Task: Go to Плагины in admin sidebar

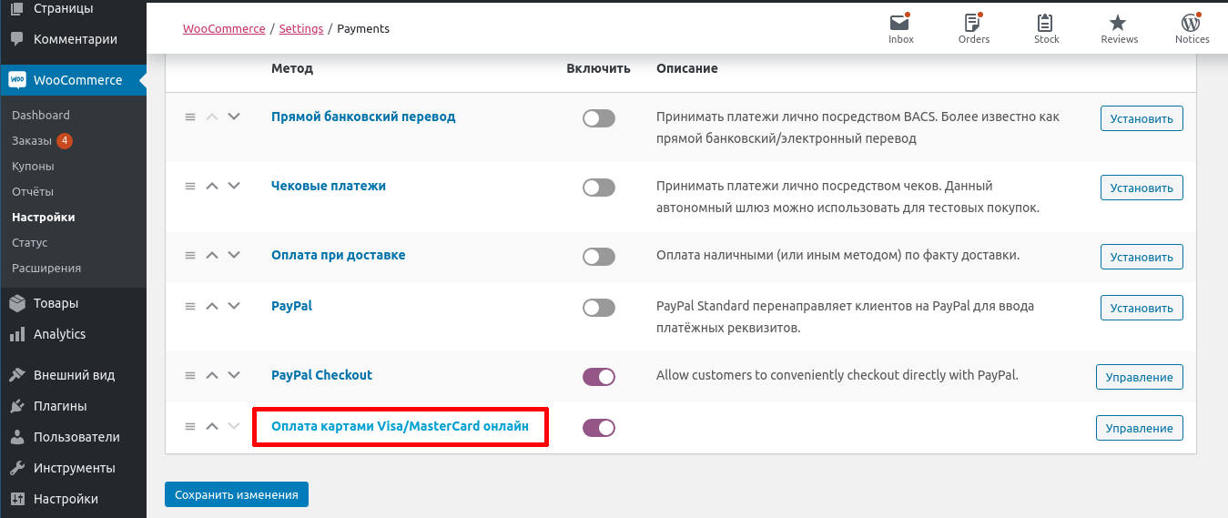Action: pyautogui.click(x=60, y=406)
